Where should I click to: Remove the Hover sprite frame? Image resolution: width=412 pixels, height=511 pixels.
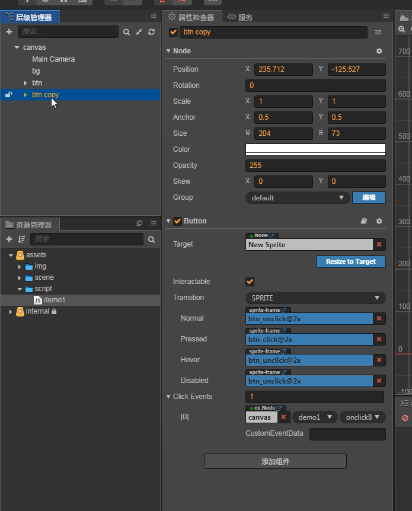pyautogui.click(x=379, y=360)
